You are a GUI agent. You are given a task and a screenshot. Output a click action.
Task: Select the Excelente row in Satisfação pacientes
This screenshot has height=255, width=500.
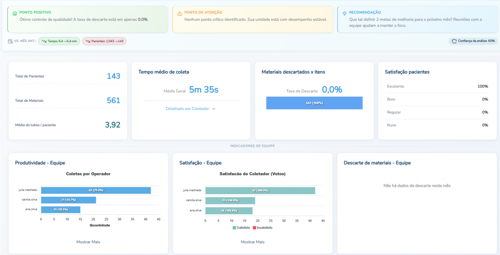(437, 86)
